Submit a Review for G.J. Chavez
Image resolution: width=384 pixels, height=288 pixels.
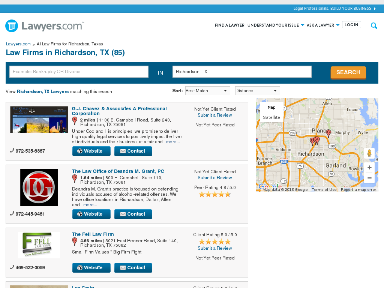tap(215, 115)
